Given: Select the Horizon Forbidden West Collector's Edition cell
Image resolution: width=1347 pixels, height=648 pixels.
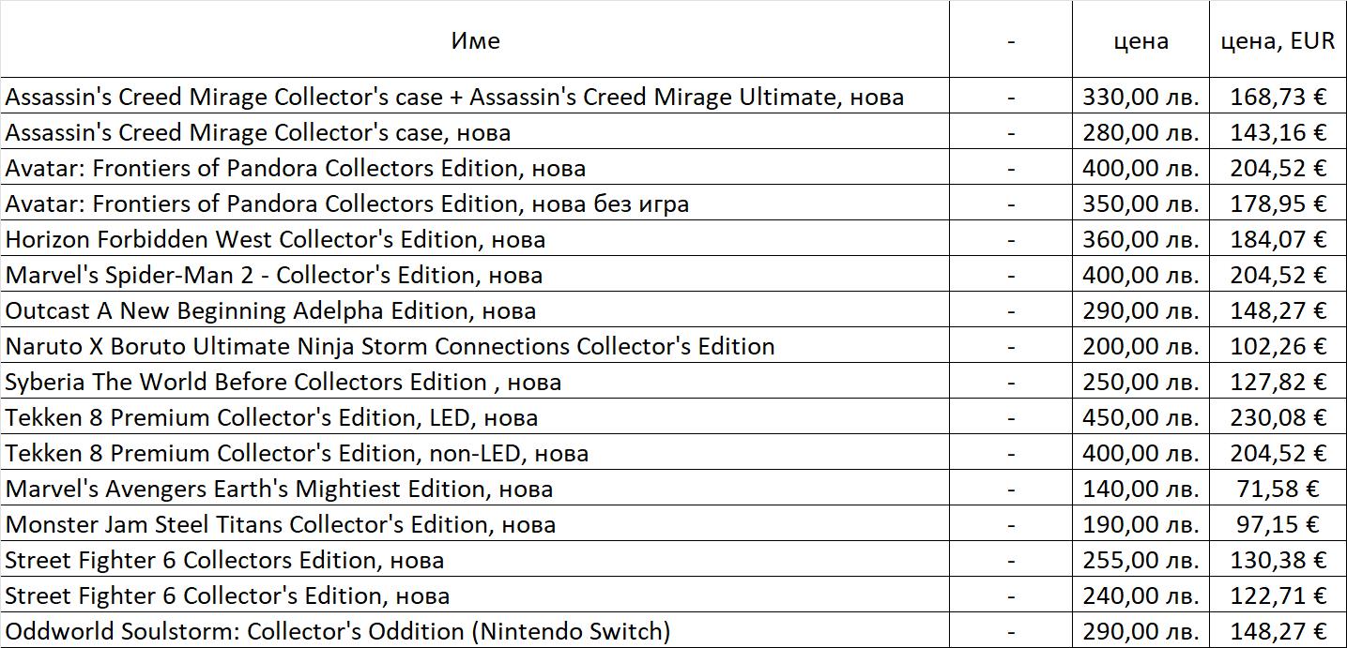Looking at the screenshot, I should pyautogui.click(x=275, y=239).
